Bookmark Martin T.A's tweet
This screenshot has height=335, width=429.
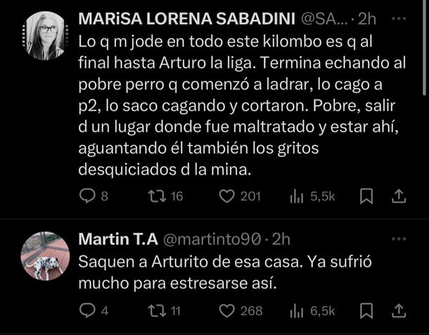(x=366, y=310)
